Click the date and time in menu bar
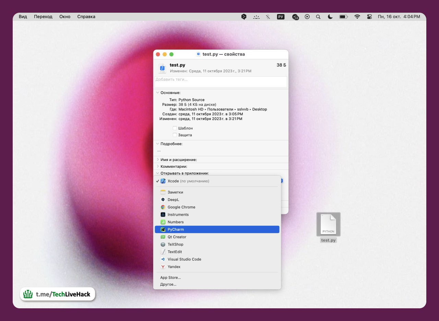The height and width of the screenshot is (321, 439). (399, 16)
